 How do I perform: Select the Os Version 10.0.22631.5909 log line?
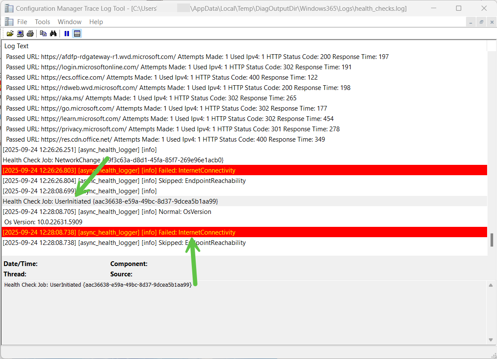[43, 222]
